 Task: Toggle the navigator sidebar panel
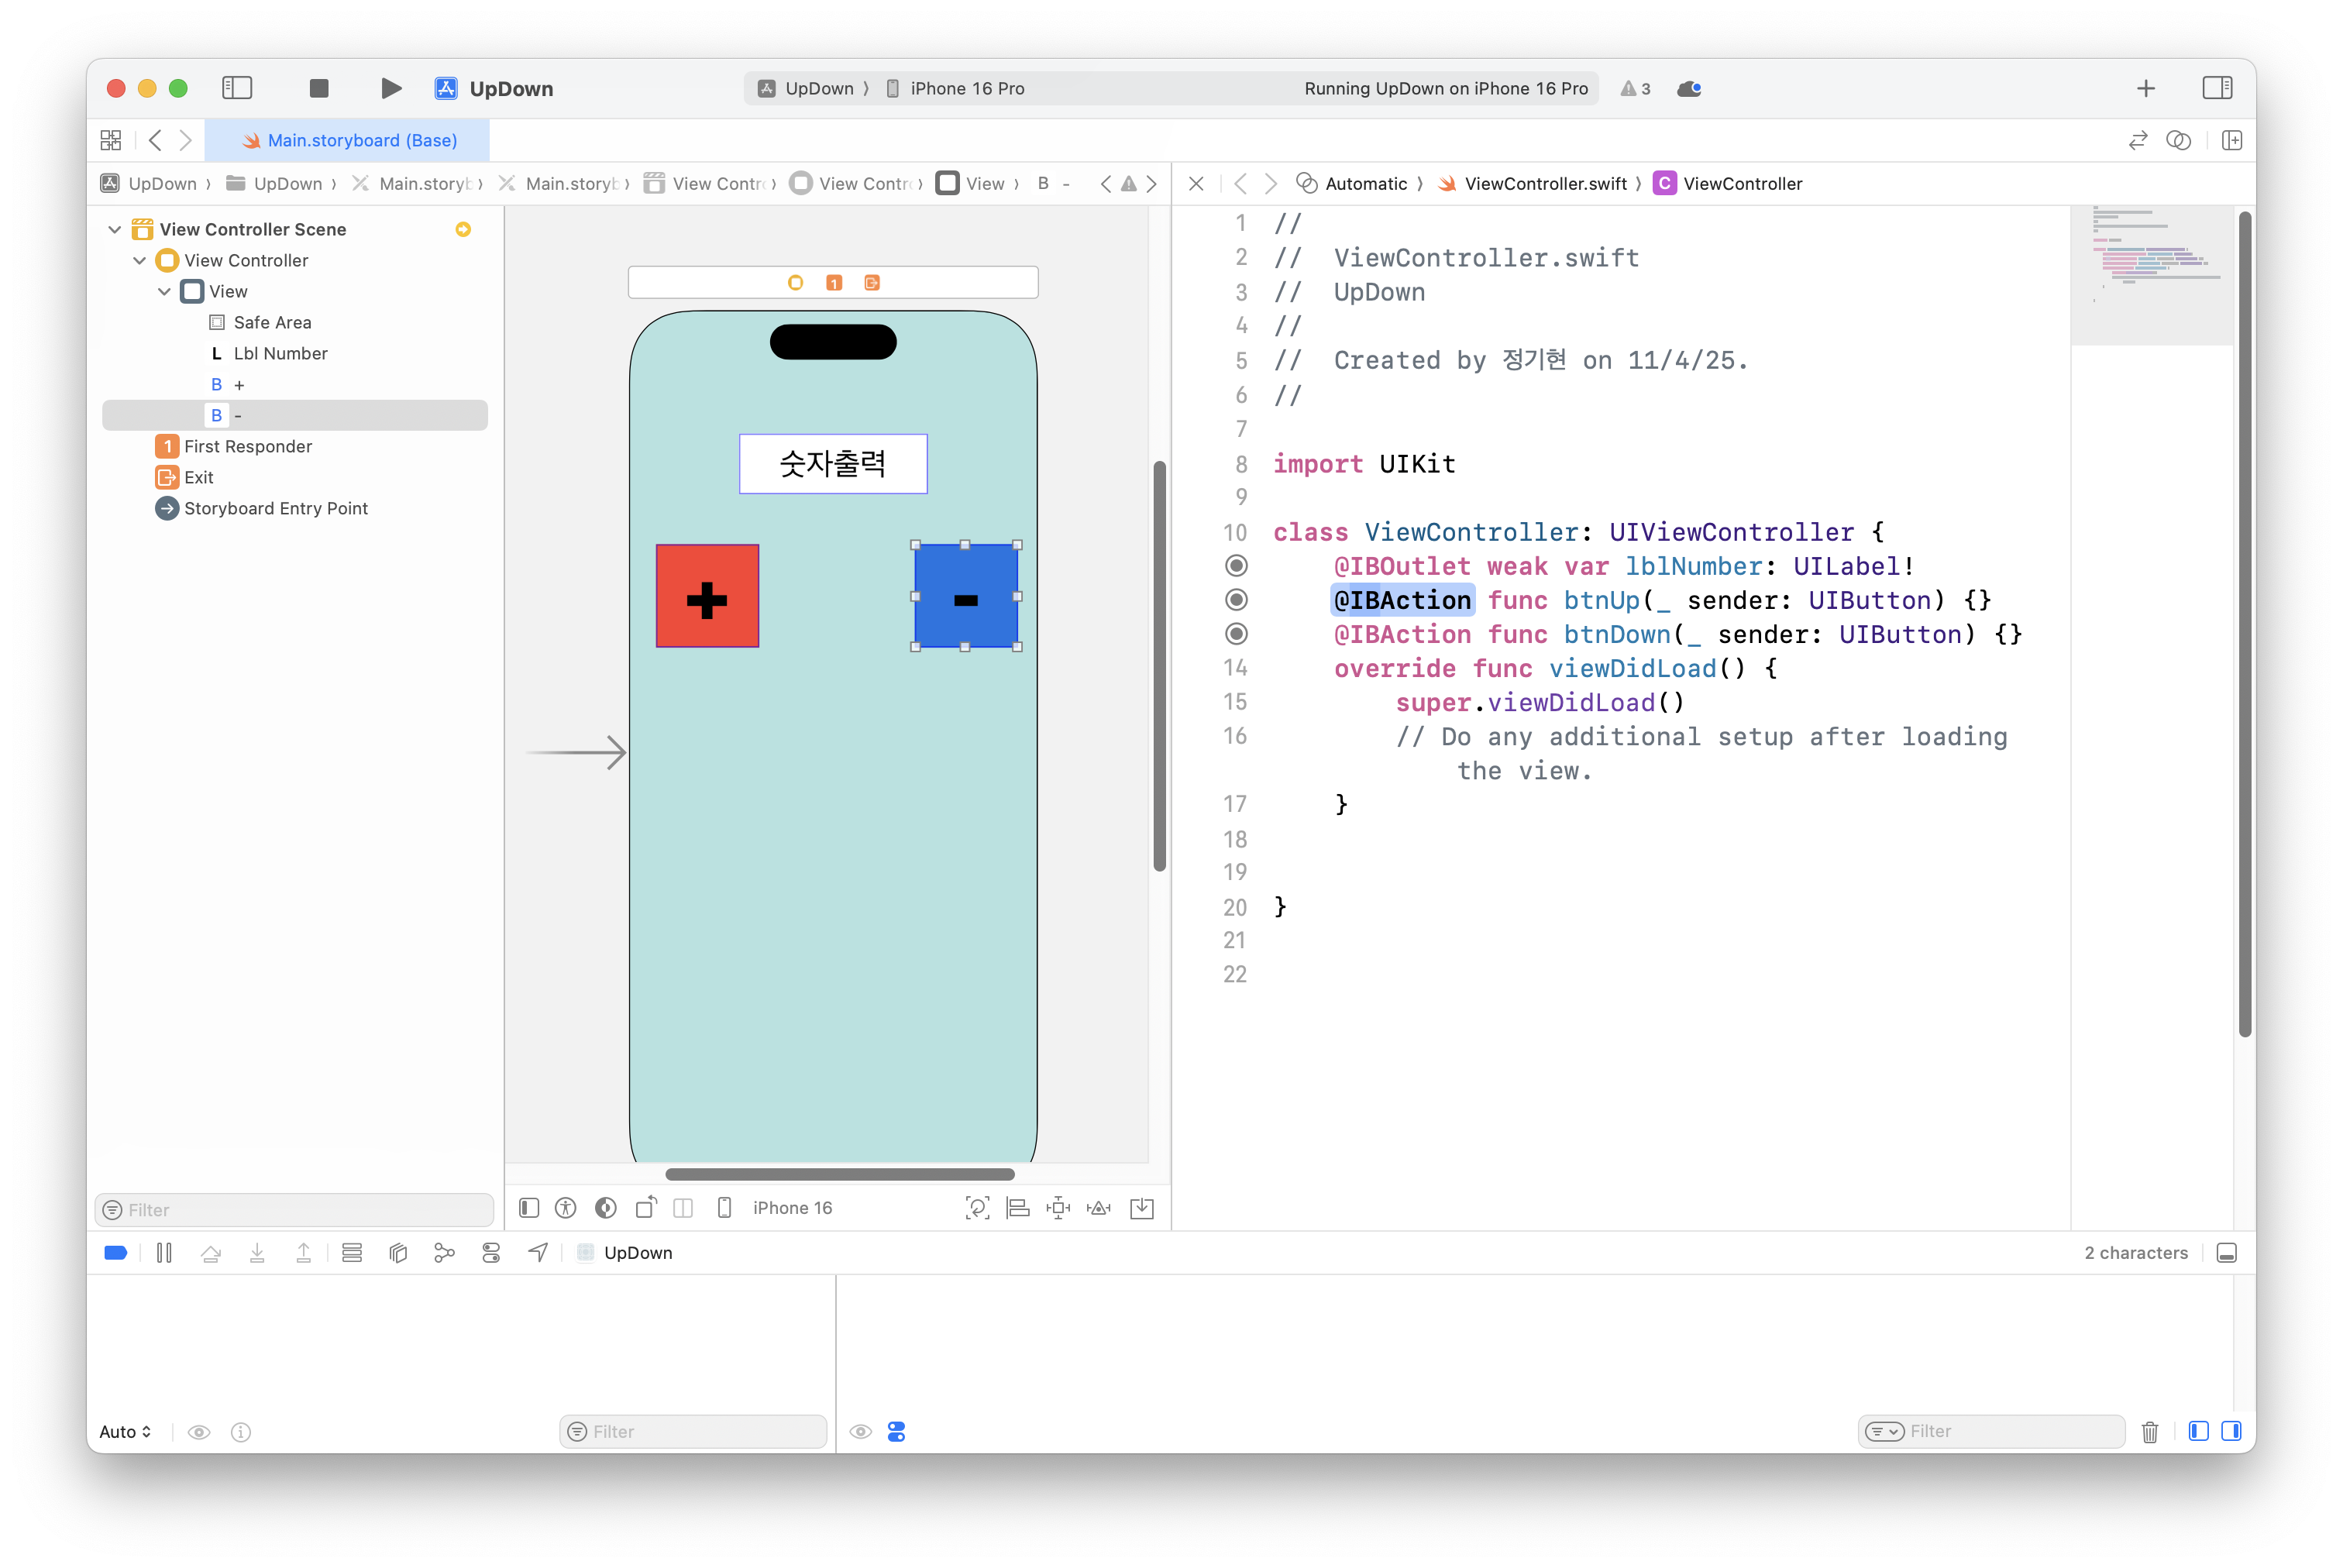click(x=237, y=88)
